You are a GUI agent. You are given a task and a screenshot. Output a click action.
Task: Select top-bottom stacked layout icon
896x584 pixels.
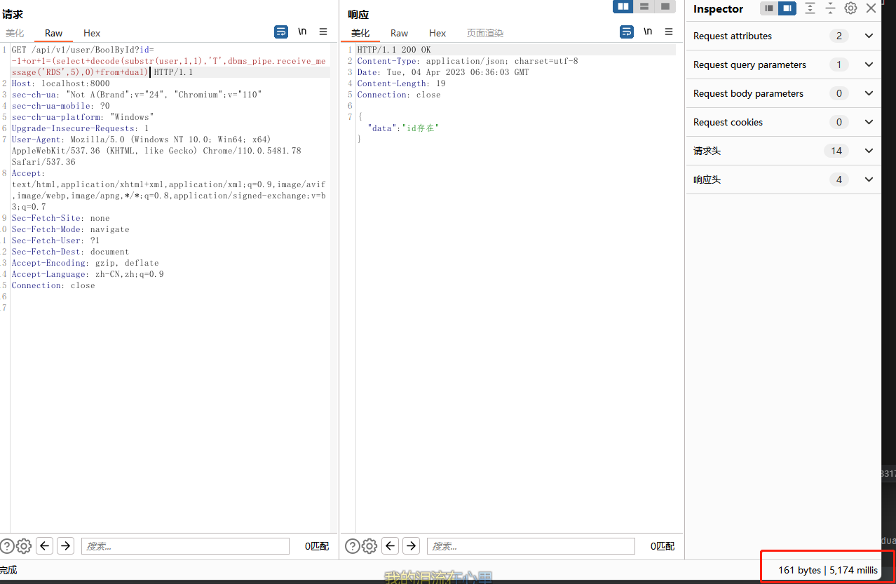[x=644, y=6]
